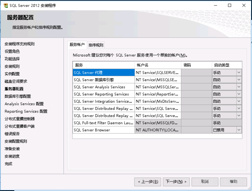Select 数据库引擎配置 step in sidebar
The height and width of the screenshot is (191, 252).
pos(18,96)
